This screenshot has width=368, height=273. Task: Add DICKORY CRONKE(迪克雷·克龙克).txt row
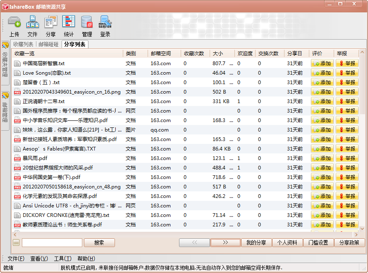click(x=322, y=215)
